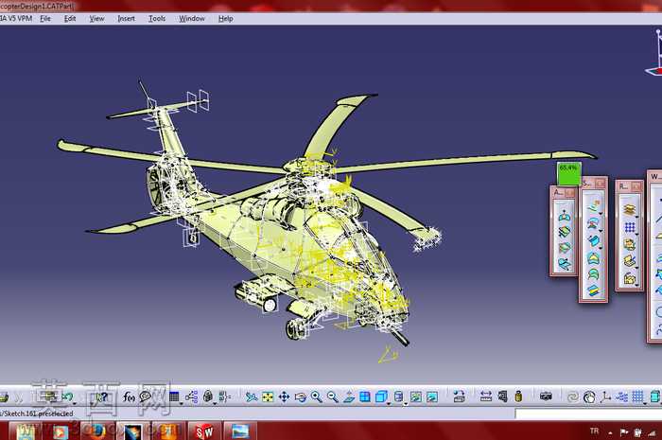Image resolution: width=662 pixels, height=440 pixels.
Task: Click blue dot-grid icon in R... toolbar
Action: [x=630, y=227]
